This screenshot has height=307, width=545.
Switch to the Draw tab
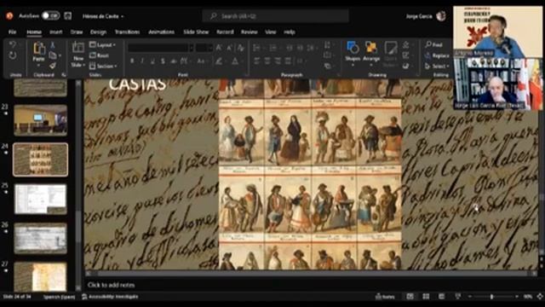pyautogui.click(x=77, y=32)
